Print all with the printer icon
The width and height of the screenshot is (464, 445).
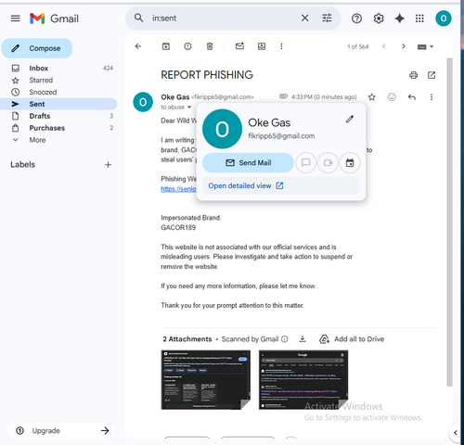[413, 75]
